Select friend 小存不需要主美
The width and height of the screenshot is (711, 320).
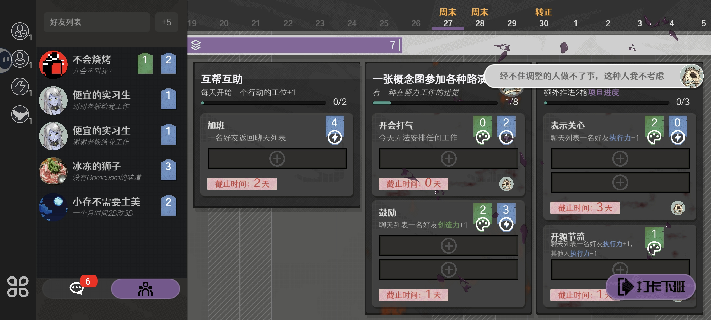tap(111, 207)
